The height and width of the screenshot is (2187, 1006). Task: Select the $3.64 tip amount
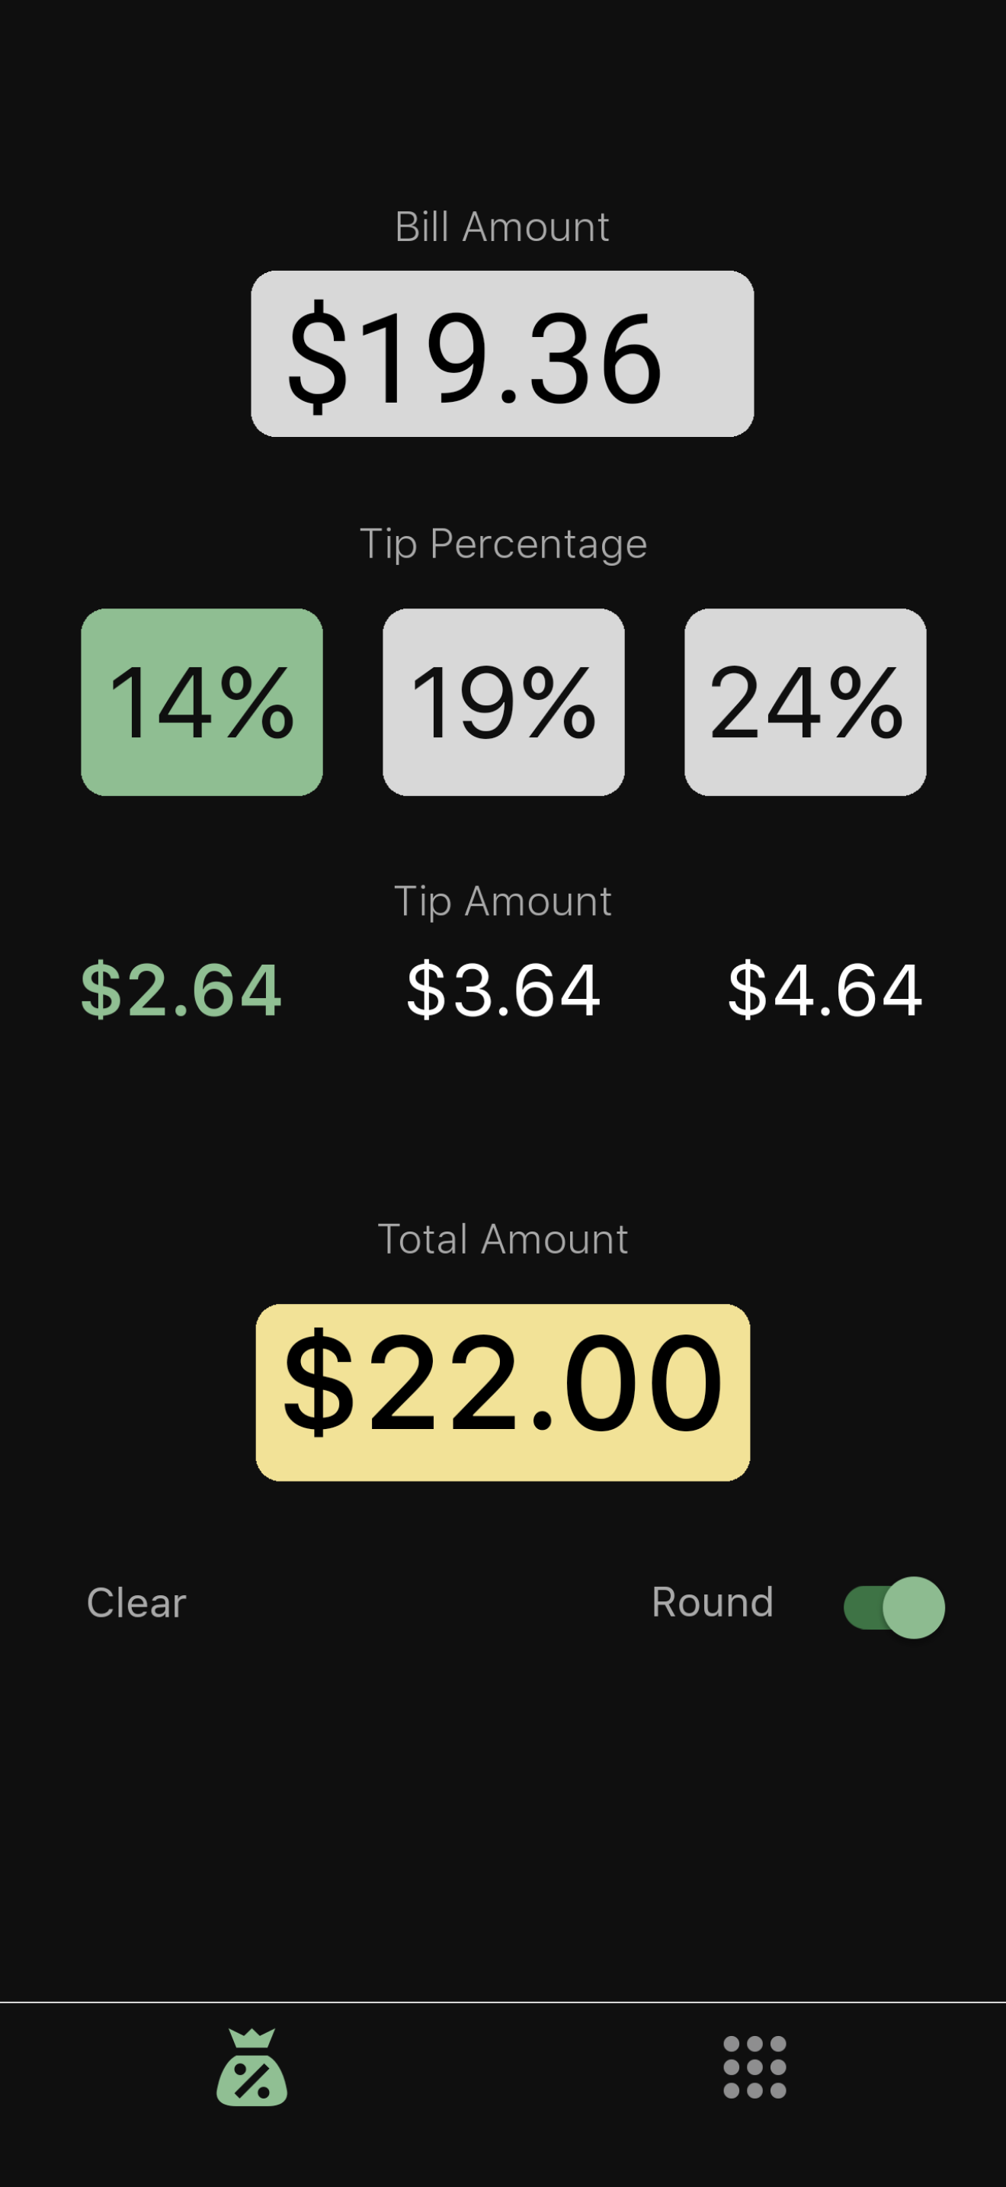(x=504, y=990)
